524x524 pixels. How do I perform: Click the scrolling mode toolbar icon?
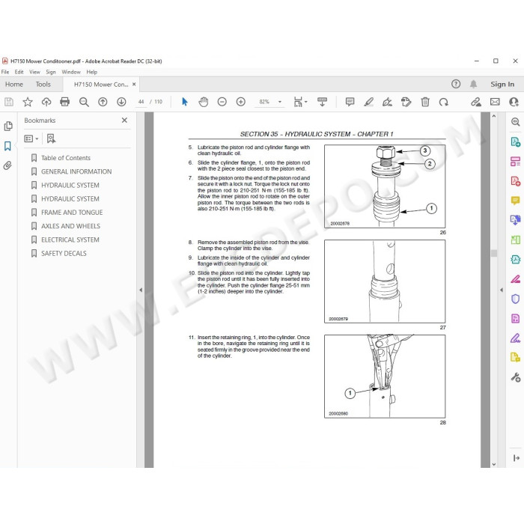pyautogui.click(x=322, y=102)
